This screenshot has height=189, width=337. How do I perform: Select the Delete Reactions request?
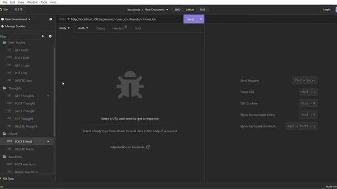click(26, 172)
